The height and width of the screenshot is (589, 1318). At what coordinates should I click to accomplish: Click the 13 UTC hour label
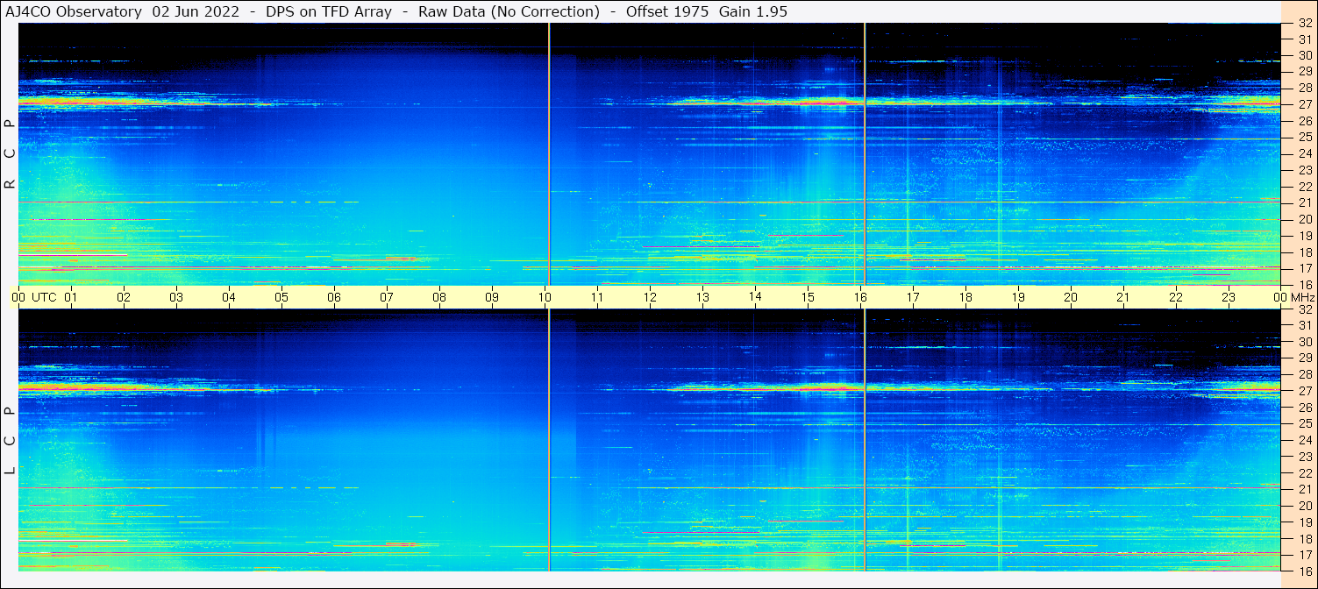point(702,297)
